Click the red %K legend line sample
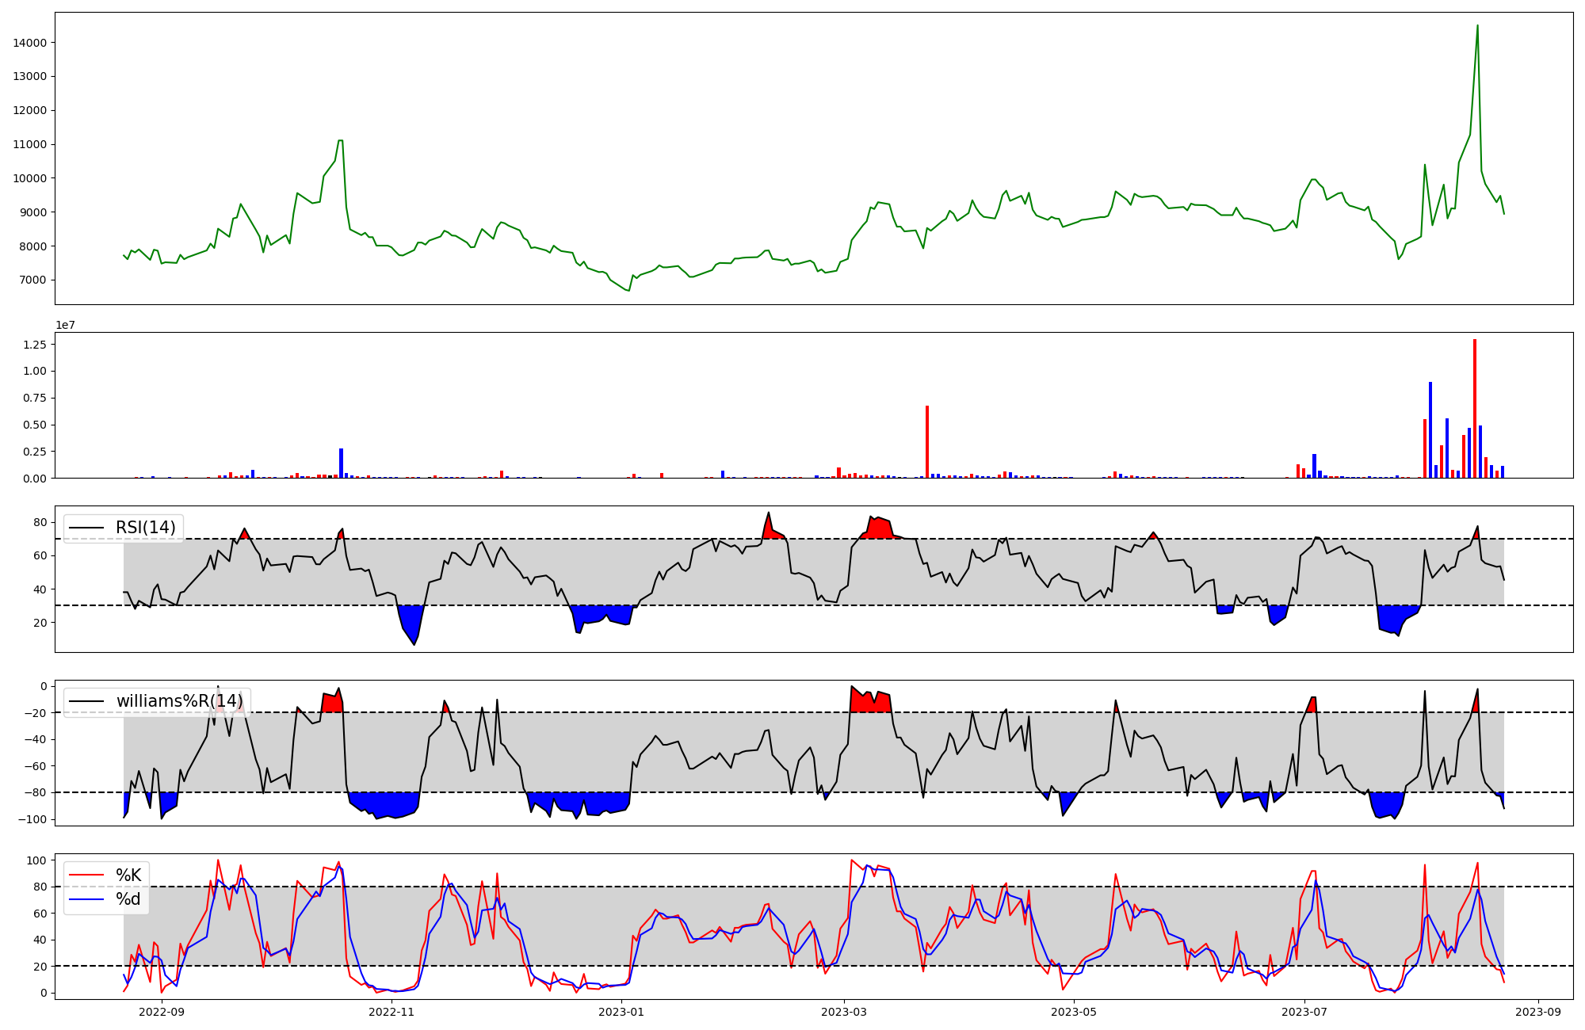This screenshot has width=1585, height=1030. tap(87, 875)
